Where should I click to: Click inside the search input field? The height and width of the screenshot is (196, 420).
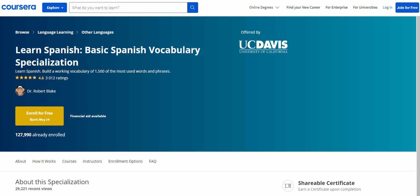[x=126, y=8]
